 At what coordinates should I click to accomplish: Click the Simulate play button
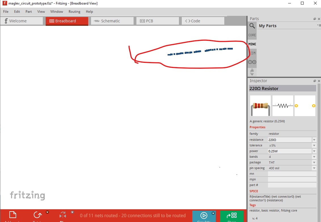pyautogui.click(x=204, y=215)
